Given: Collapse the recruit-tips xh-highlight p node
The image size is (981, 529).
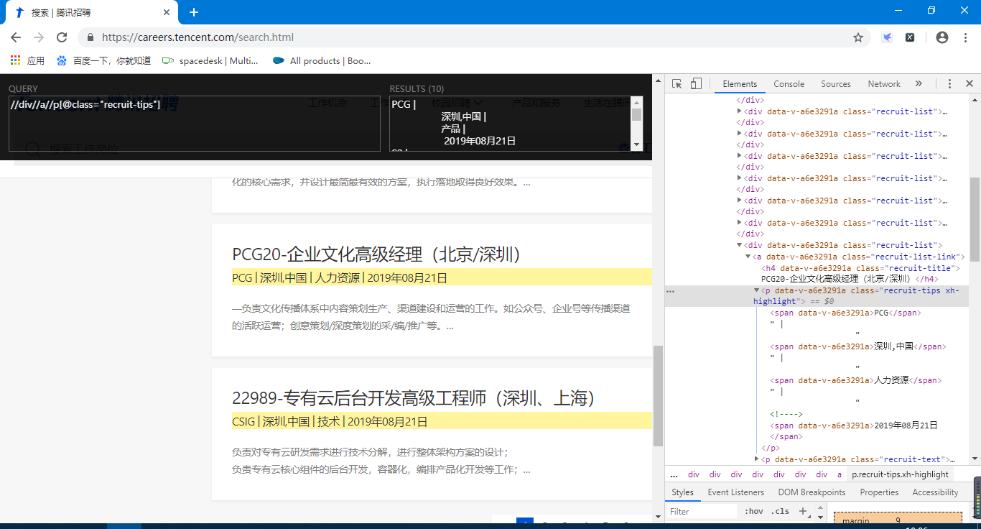Looking at the screenshot, I should click(x=756, y=290).
